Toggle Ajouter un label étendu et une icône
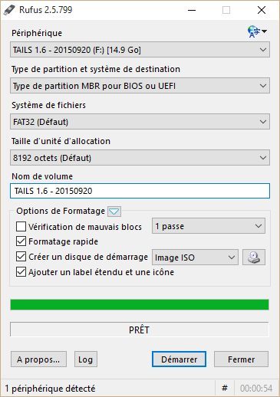 point(21,272)
